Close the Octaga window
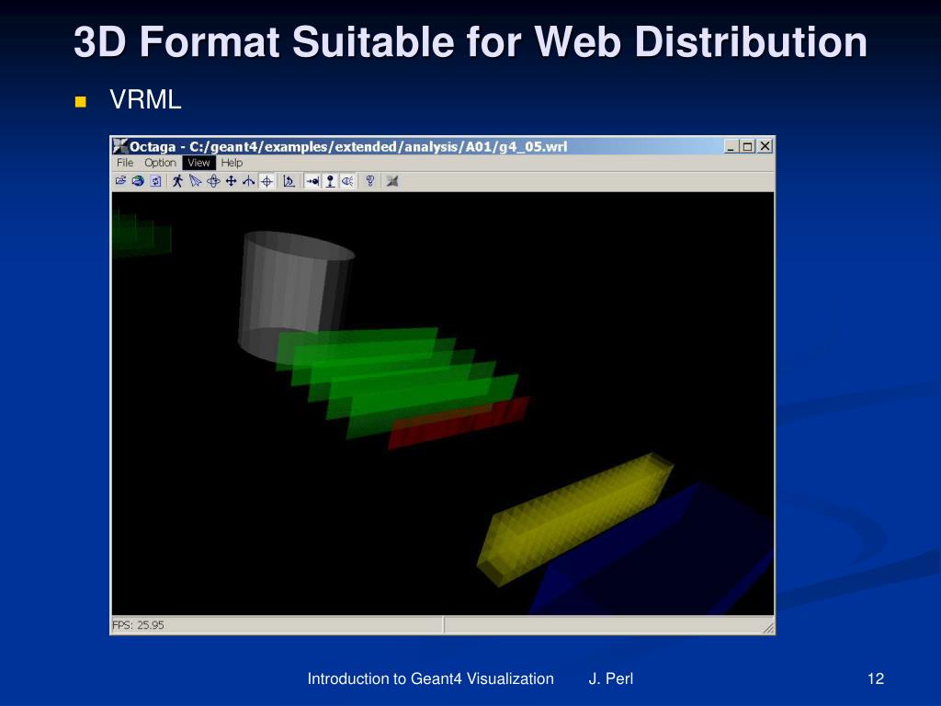 click(765, 146)
